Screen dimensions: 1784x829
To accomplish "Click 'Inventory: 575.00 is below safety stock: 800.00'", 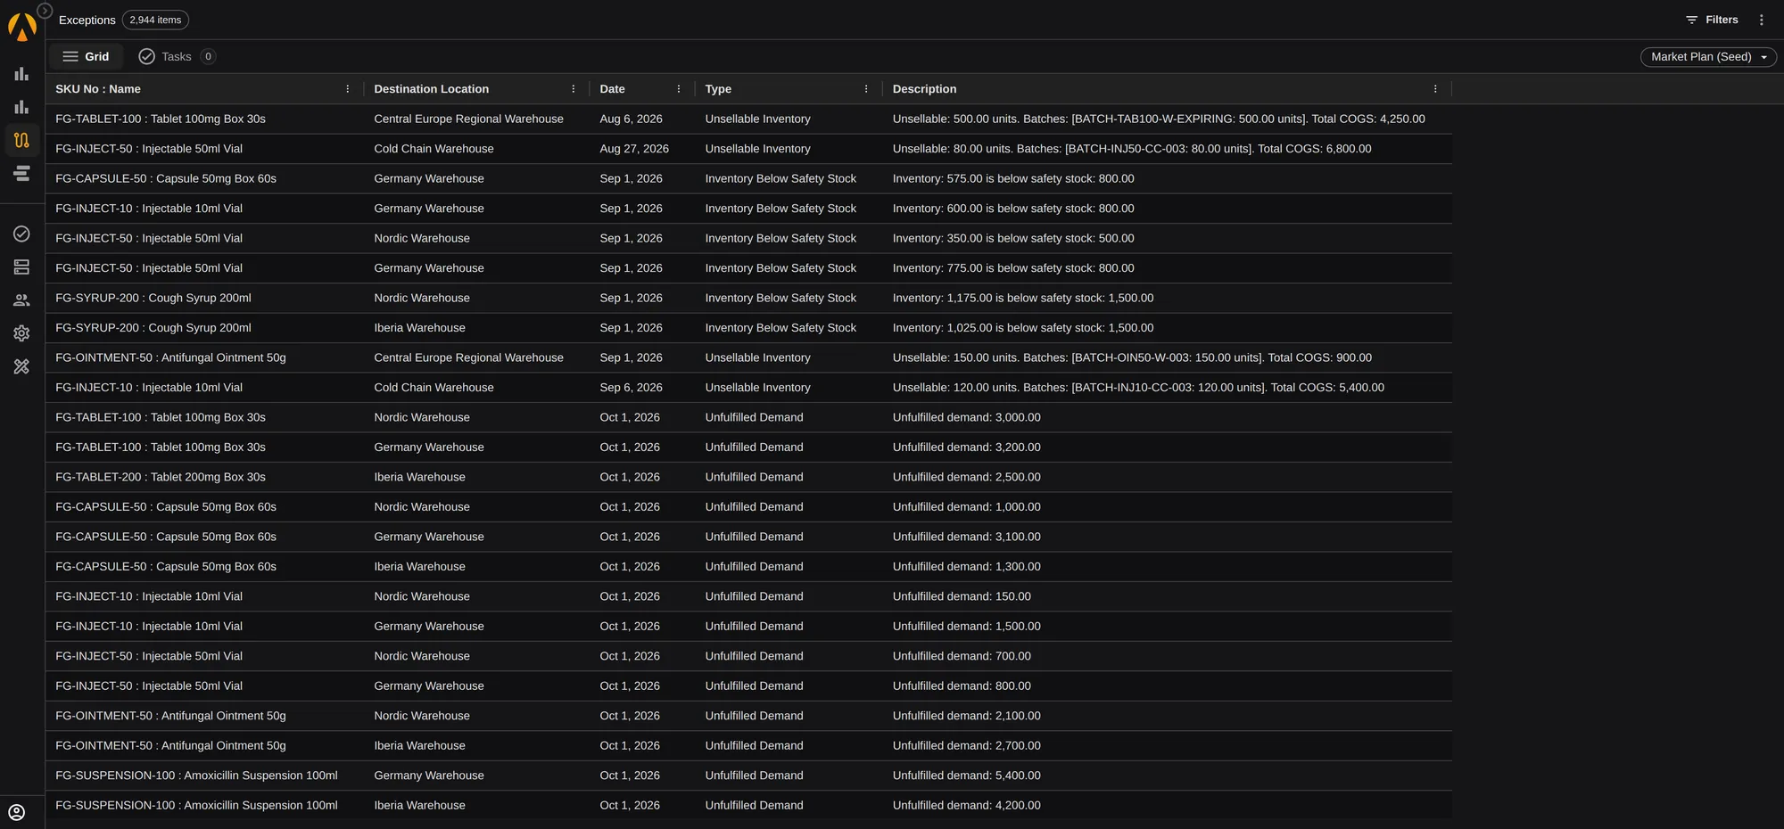I will point(1013,178).
